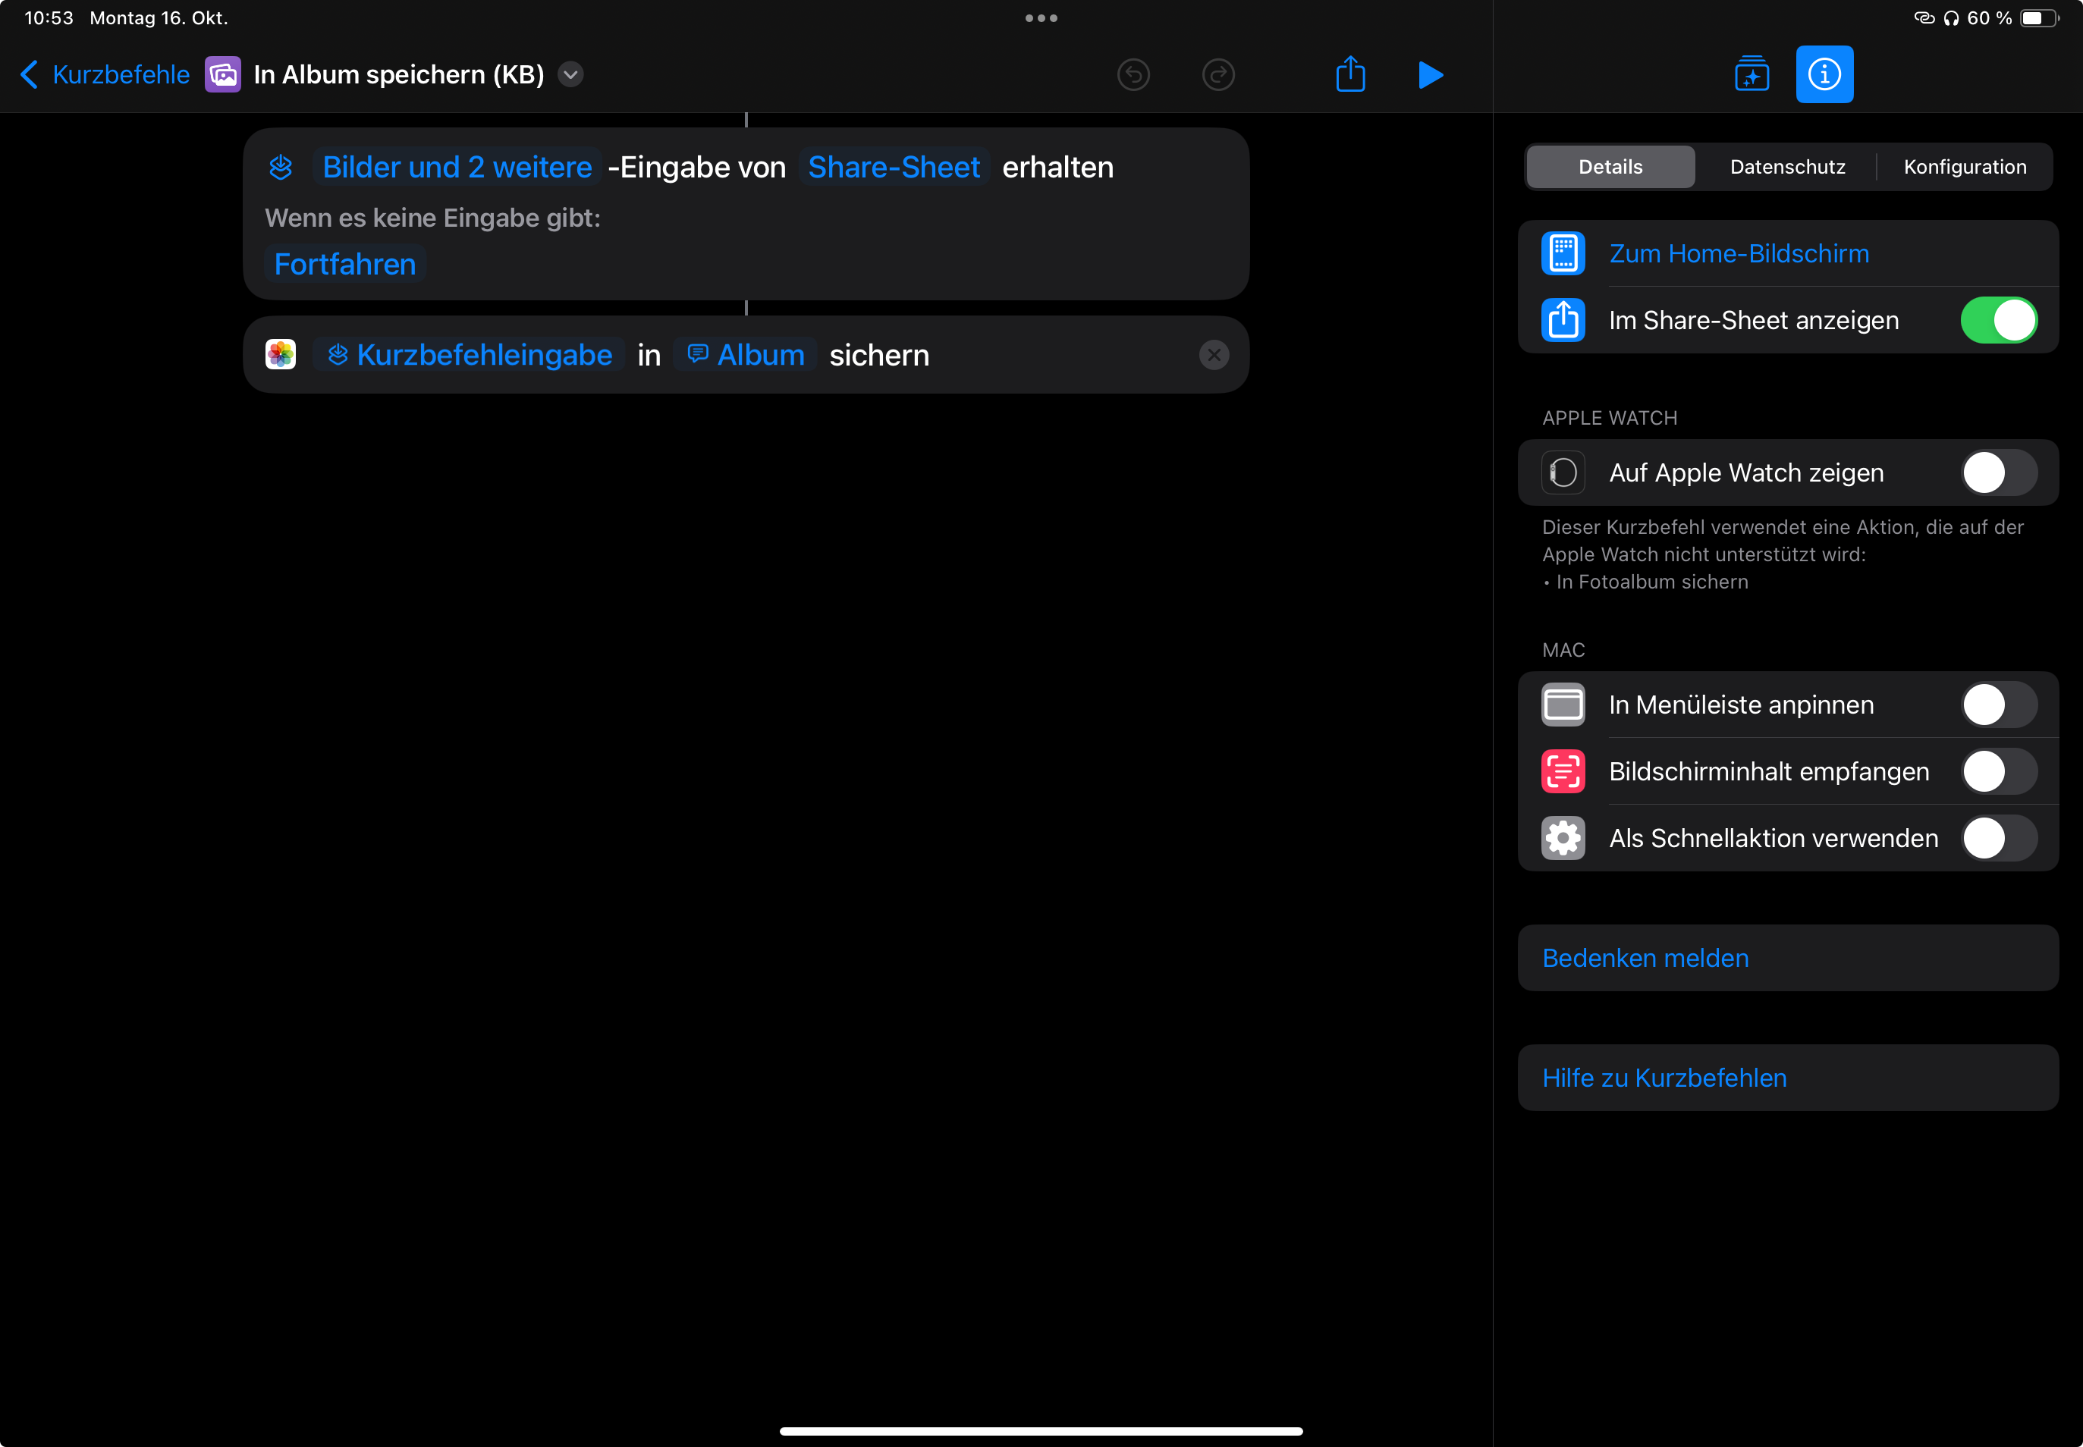
Task: Toggle the info details panel icon
Action: [1824, 74]
